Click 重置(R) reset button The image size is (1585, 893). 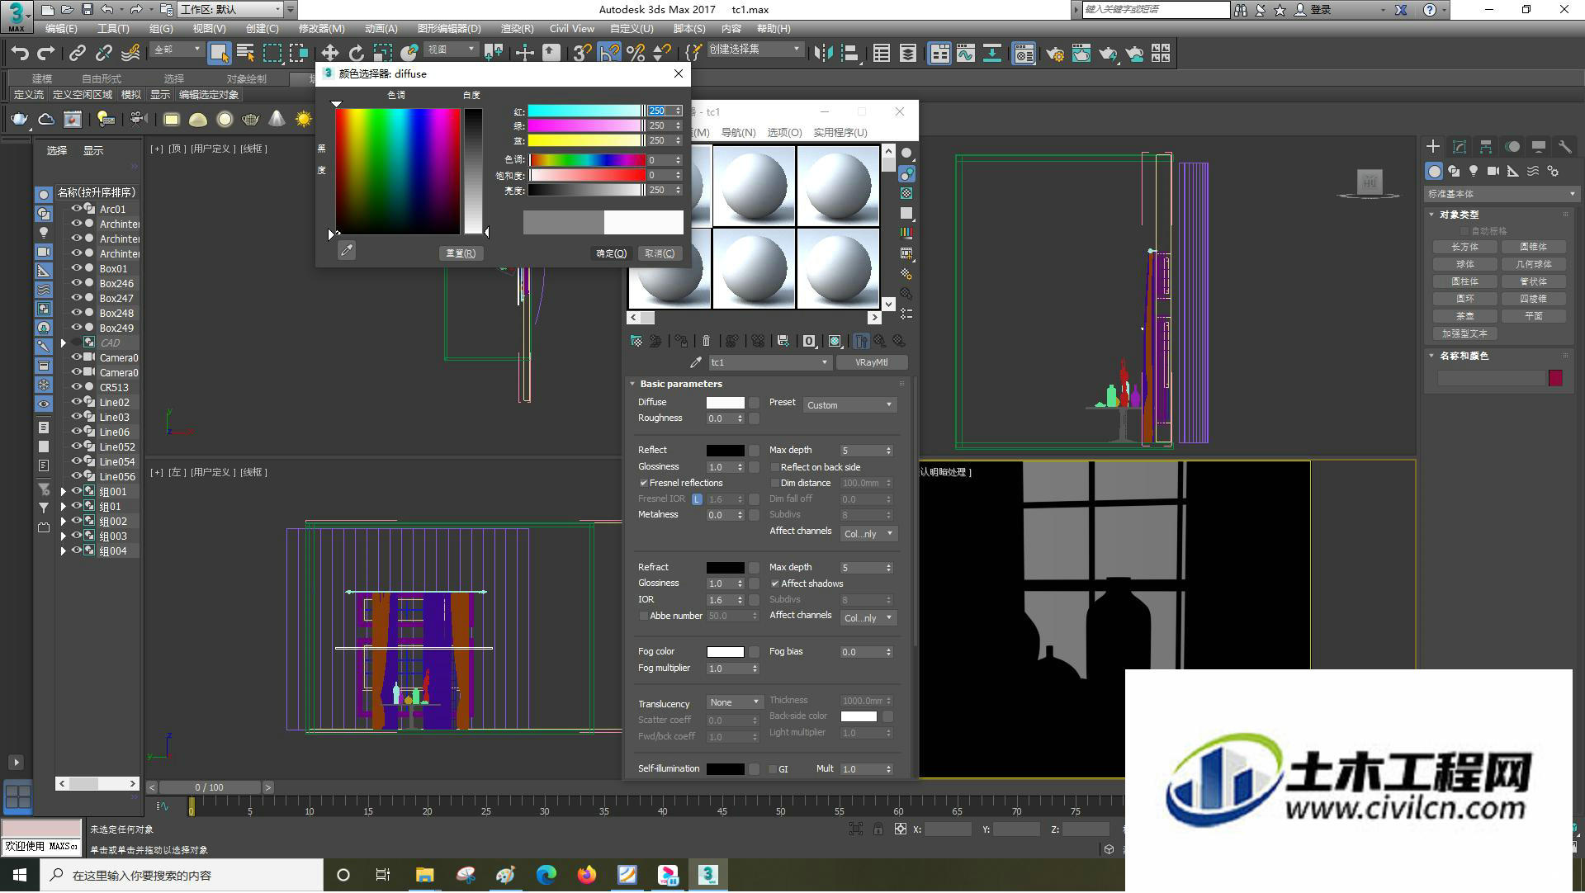point(461,253)
